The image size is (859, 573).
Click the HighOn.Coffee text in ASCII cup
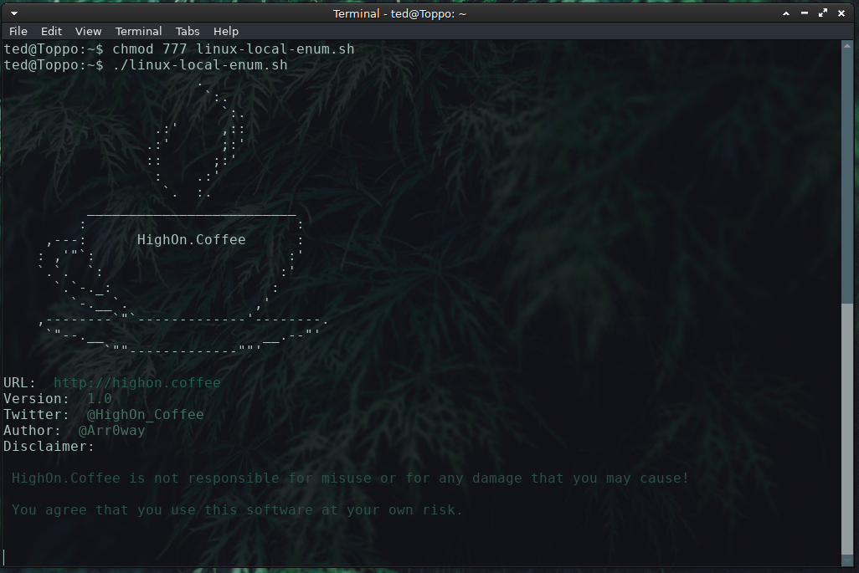pos(191,240)
